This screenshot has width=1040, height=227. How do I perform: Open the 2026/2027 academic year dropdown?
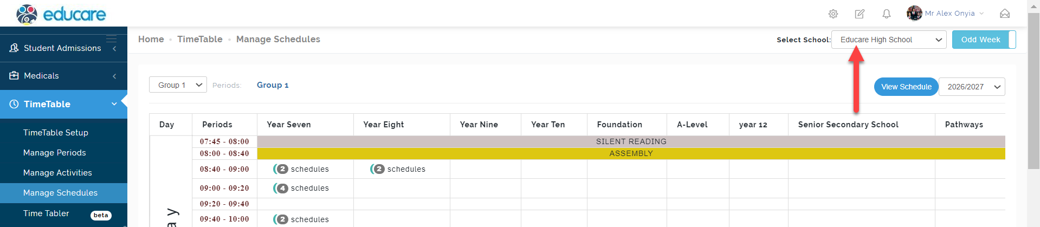(972, 87)
